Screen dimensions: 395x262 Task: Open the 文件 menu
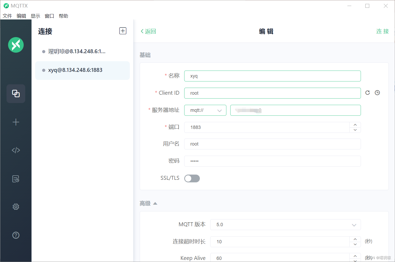pos(7,16)
